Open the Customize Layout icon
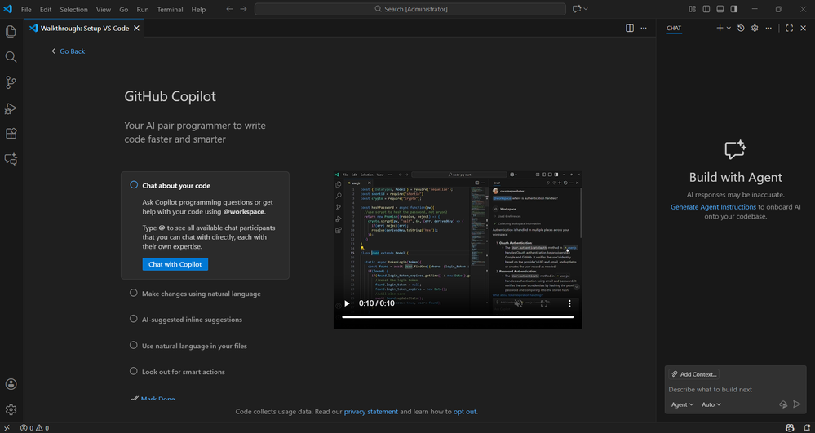815x433 pixels. click(x=693, y=9)
